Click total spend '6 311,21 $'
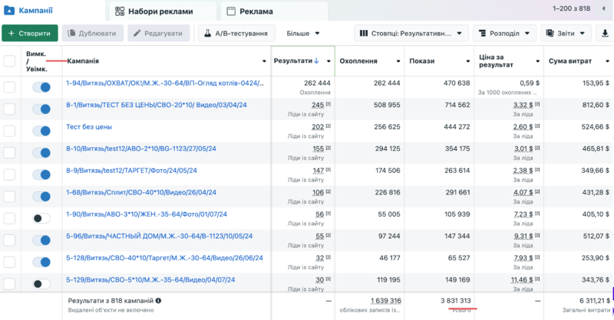The height and width of the screenshot is (320, 614). click(x=595, y=300)
